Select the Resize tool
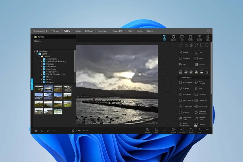This screenshot has width=243, height=162. [x=183, y=53]
